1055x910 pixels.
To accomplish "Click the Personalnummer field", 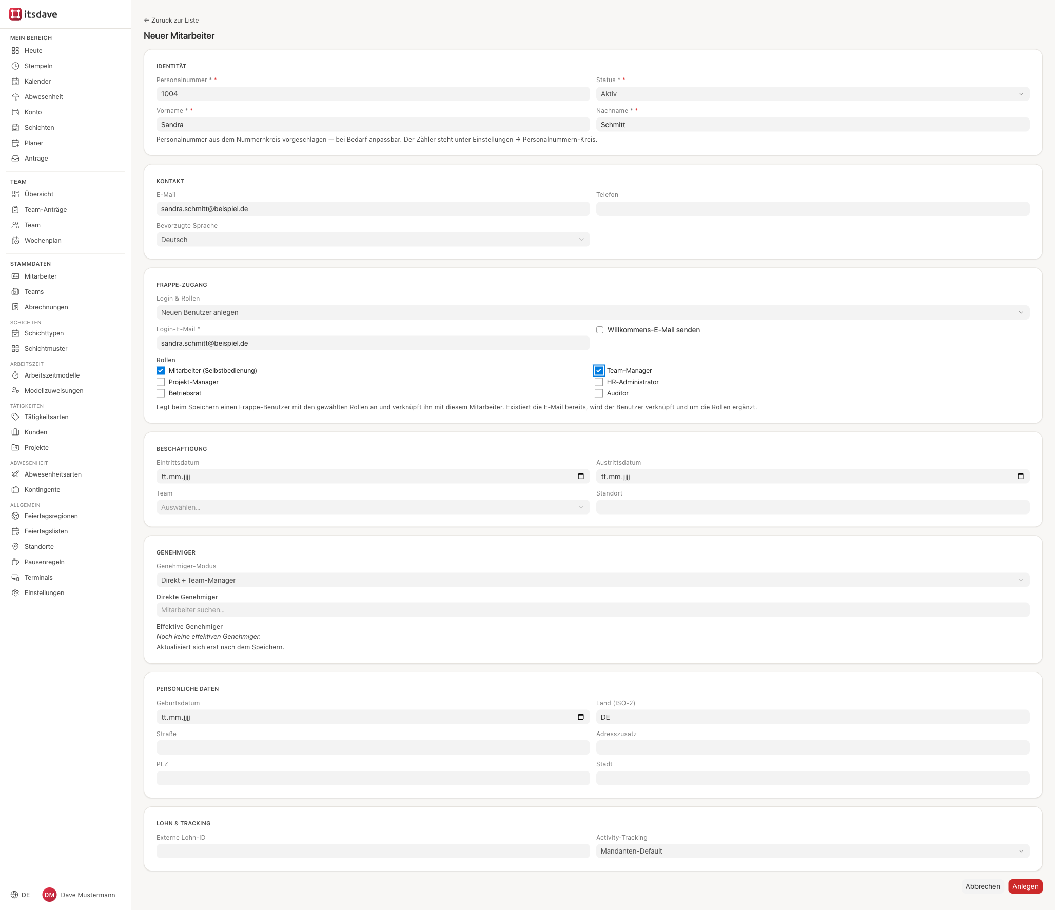I will (x=373, y=94).
